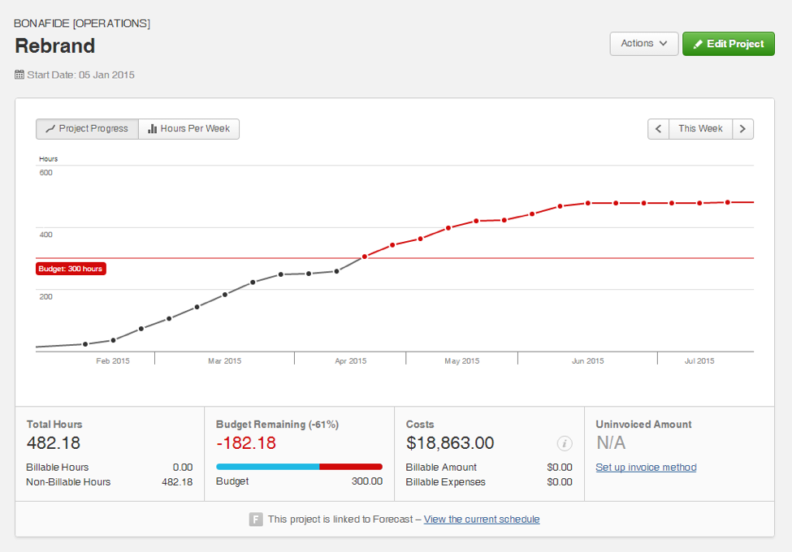Click the Costs info icon

[x=565, y=443]
